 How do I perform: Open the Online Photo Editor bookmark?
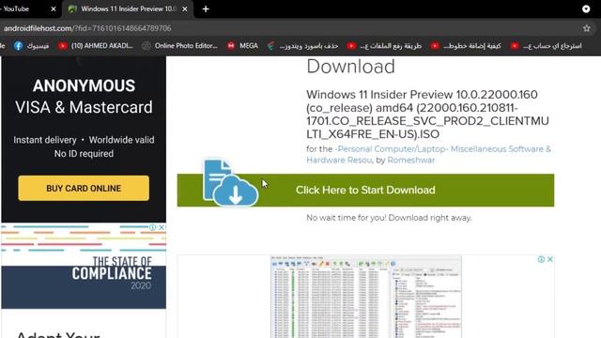[179, 46]
